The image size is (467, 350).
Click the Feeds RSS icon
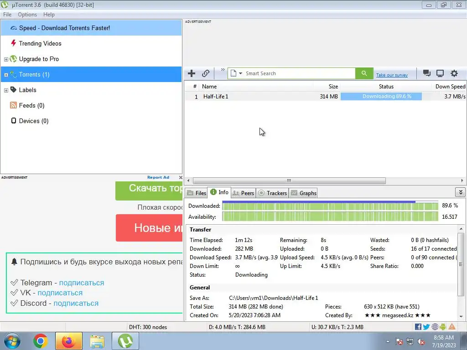[13, 105]
